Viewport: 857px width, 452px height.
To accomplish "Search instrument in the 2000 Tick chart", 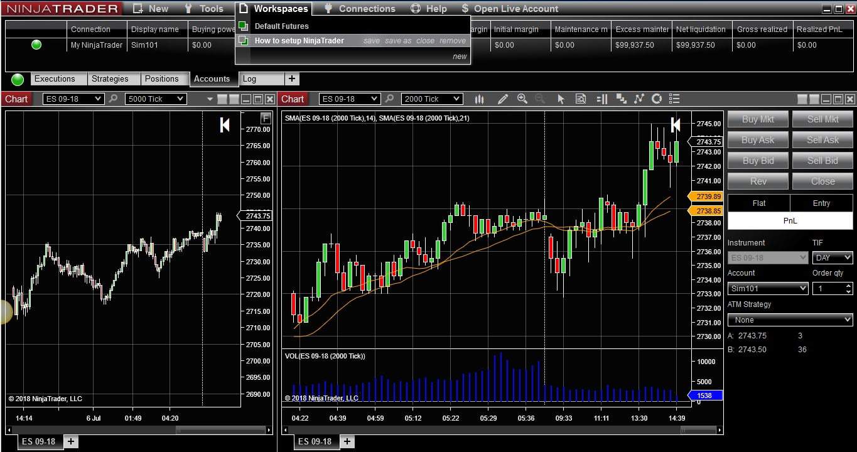I will [x=389, y=99].
